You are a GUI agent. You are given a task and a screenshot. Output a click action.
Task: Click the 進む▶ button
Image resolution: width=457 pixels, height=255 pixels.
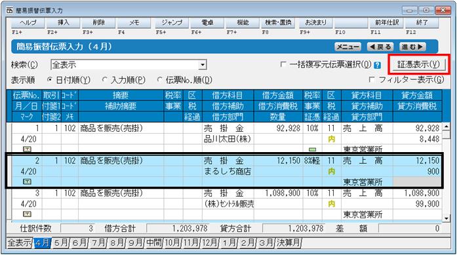412,47
